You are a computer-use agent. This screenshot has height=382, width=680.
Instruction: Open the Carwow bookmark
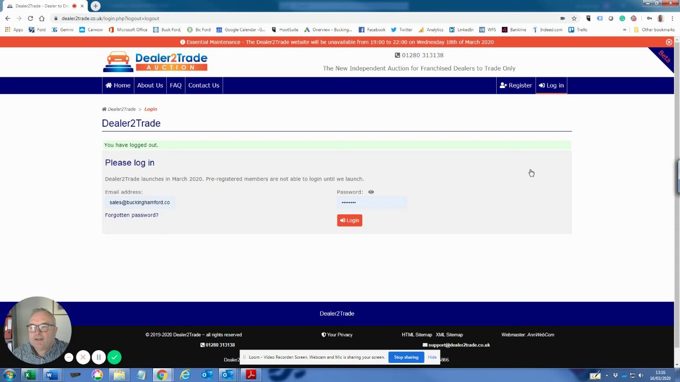[91, 30]
